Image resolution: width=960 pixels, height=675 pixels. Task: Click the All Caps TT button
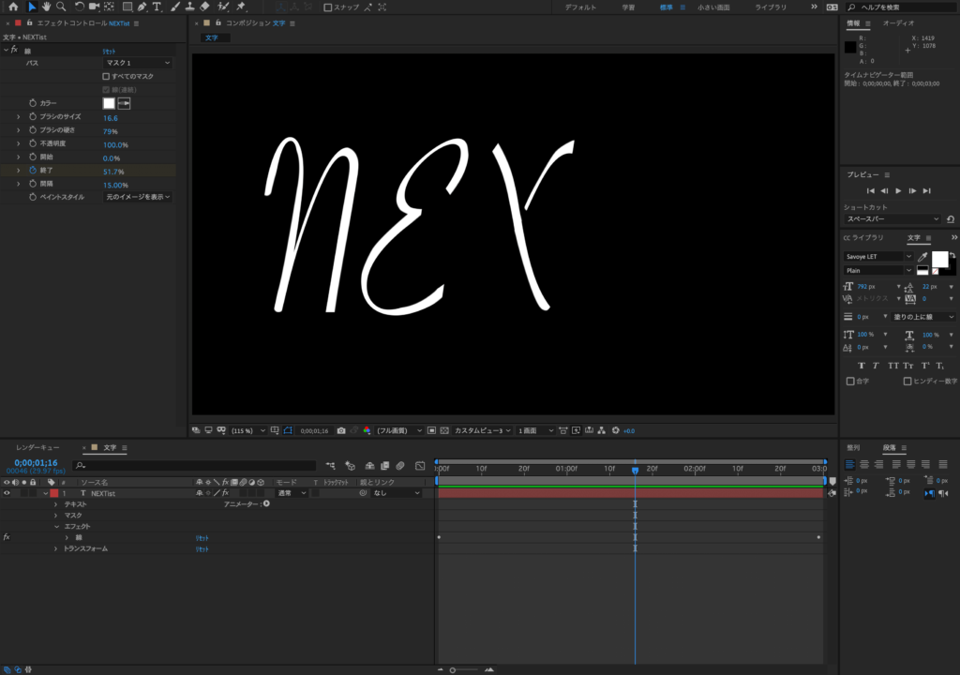point(893,366)
